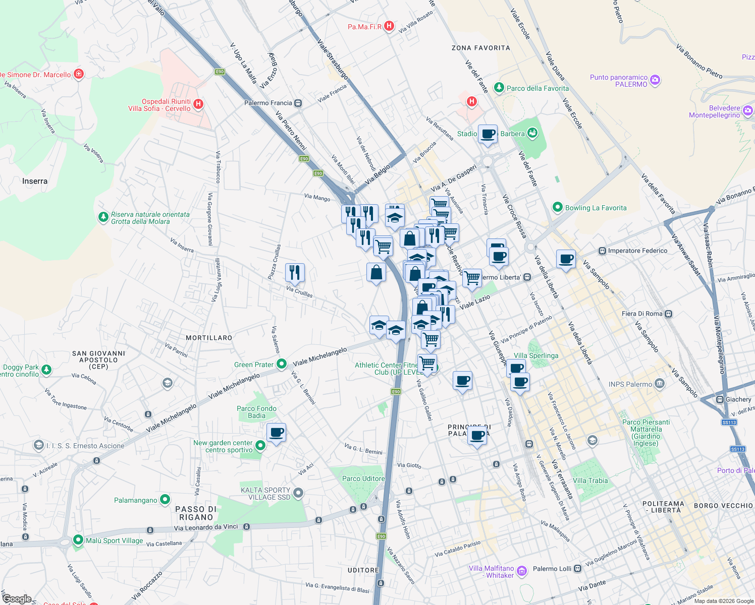The height and width of the screenshot is (605, 755).
Task: Click the Punto panoramico PALERMO viewpoint marker
Action: (655, 80)
